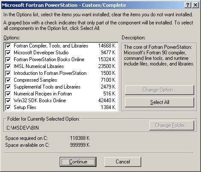Viewport: 201px width, 172px height.
Task: Click the Change Folder... button
Action: (x=172, y=125)
